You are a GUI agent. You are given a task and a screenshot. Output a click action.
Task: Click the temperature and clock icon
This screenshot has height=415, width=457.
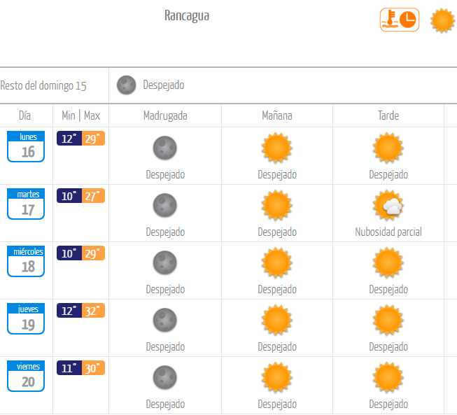click(400, 20)
